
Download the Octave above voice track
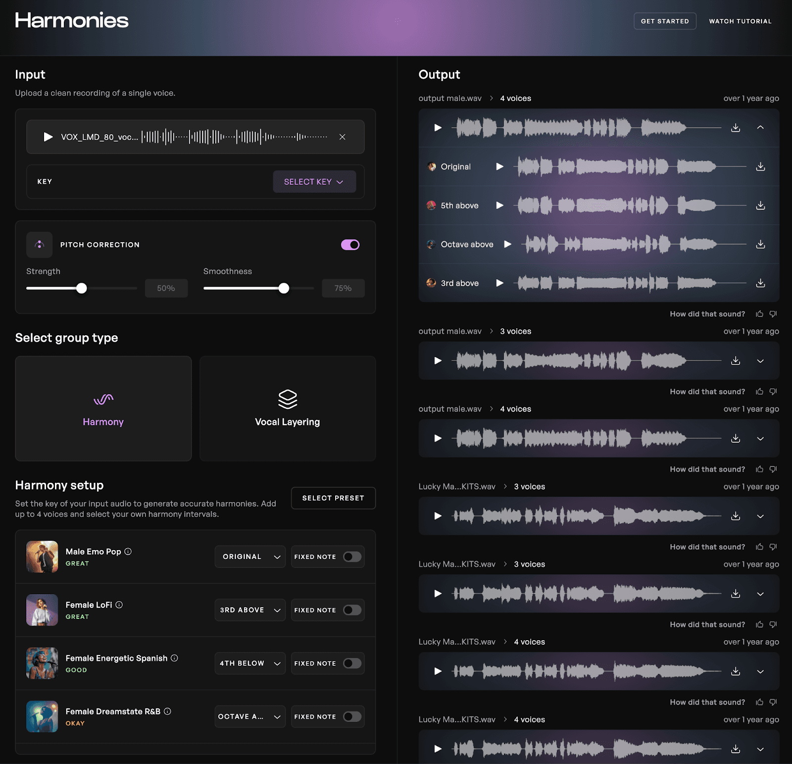(760, 244)
